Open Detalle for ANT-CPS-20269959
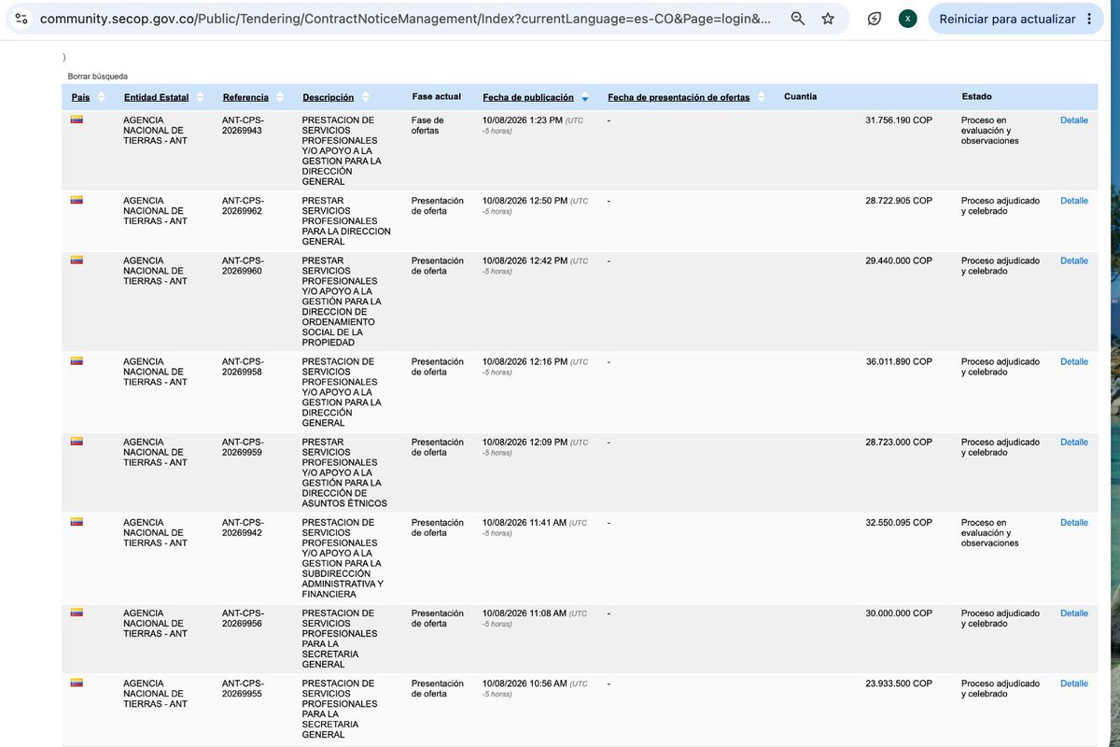 coord(1074,442)
